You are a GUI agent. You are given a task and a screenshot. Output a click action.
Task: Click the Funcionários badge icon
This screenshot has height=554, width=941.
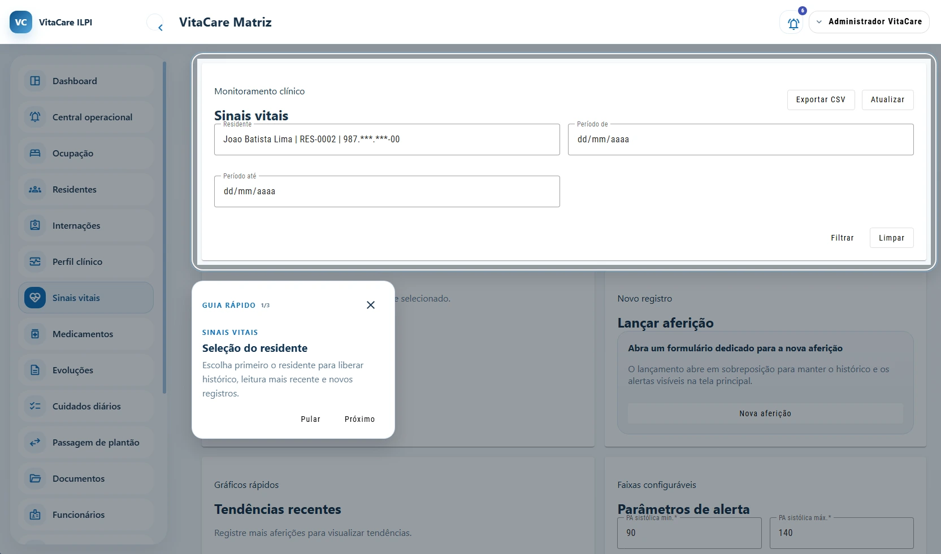point(35,514)
